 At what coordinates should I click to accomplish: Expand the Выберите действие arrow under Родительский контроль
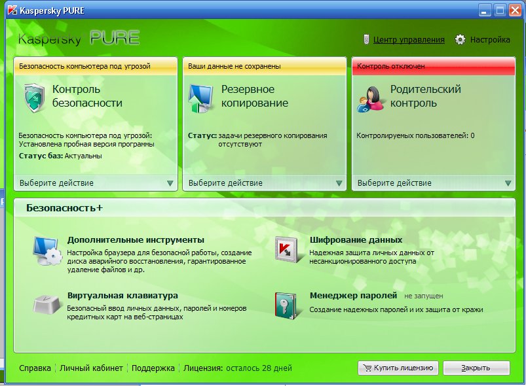(x=508, y=183)
